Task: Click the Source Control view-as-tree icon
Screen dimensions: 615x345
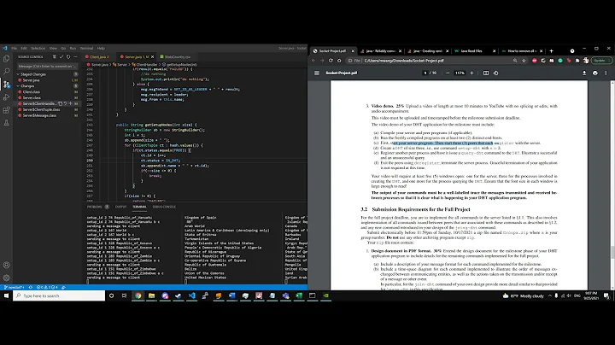Action: point(55,57)
